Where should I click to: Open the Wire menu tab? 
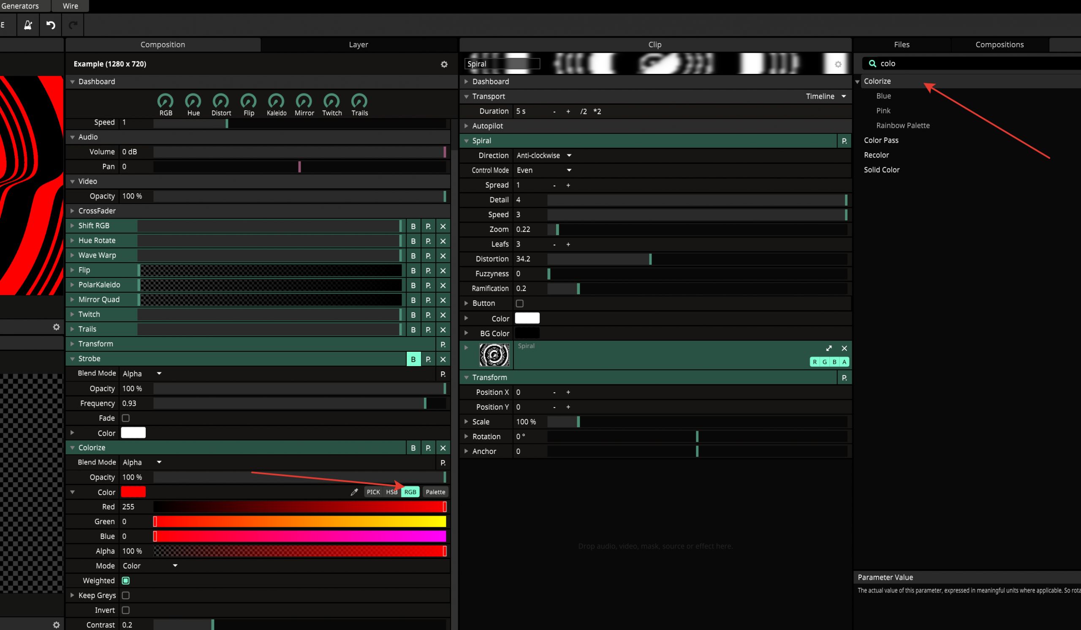click(x=71, y=6)
